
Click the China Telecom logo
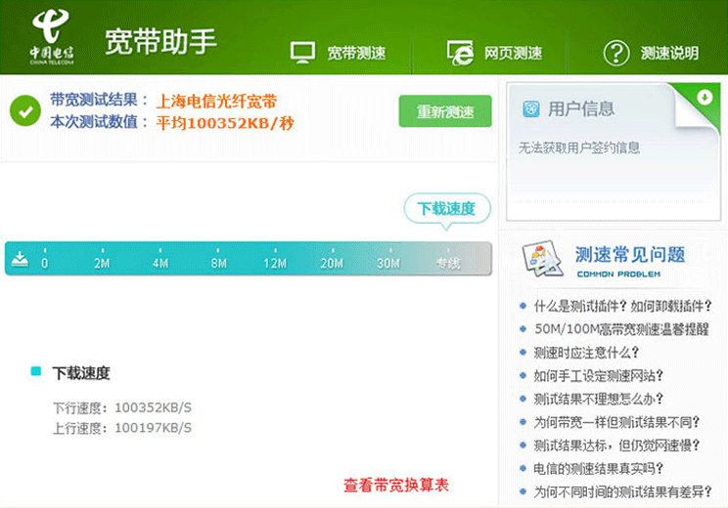click(x=51, y=36)
